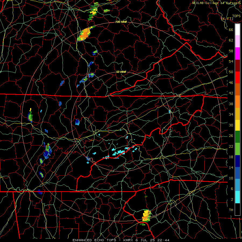
Task: Click the "K FT" units label
Action: (x=227, y=19)
